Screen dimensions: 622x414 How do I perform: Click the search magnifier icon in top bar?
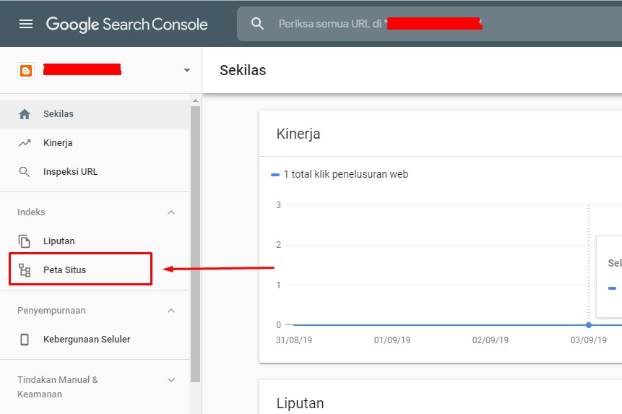tap(257, 24)
